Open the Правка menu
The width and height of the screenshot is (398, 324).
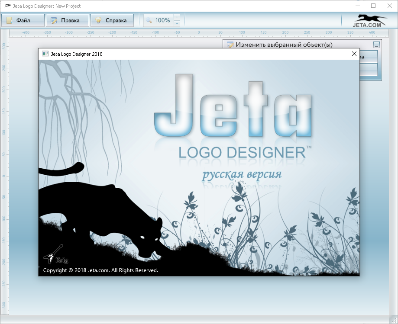(68, 20)
